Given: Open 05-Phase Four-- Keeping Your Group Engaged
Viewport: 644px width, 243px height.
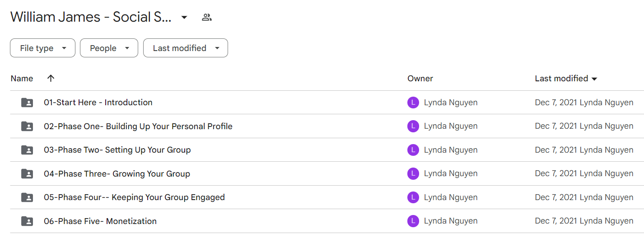Looking at the screenshot, I should pyautogui.click(x=134, y=197).
